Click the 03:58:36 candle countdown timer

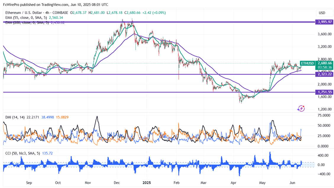[325, 67]
